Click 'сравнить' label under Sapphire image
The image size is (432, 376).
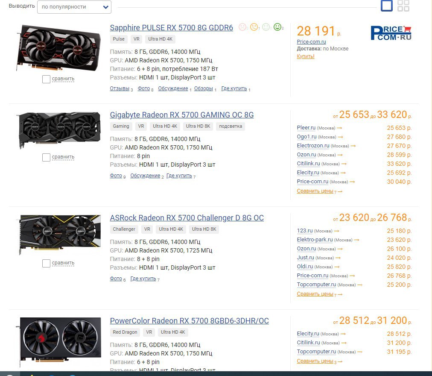click(63, 79)
